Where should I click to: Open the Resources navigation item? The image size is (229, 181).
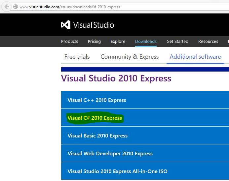tap(208, 42)
